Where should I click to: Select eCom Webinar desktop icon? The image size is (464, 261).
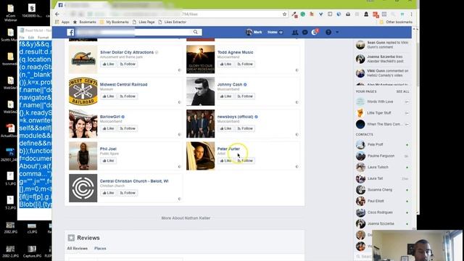coord(10,13)
